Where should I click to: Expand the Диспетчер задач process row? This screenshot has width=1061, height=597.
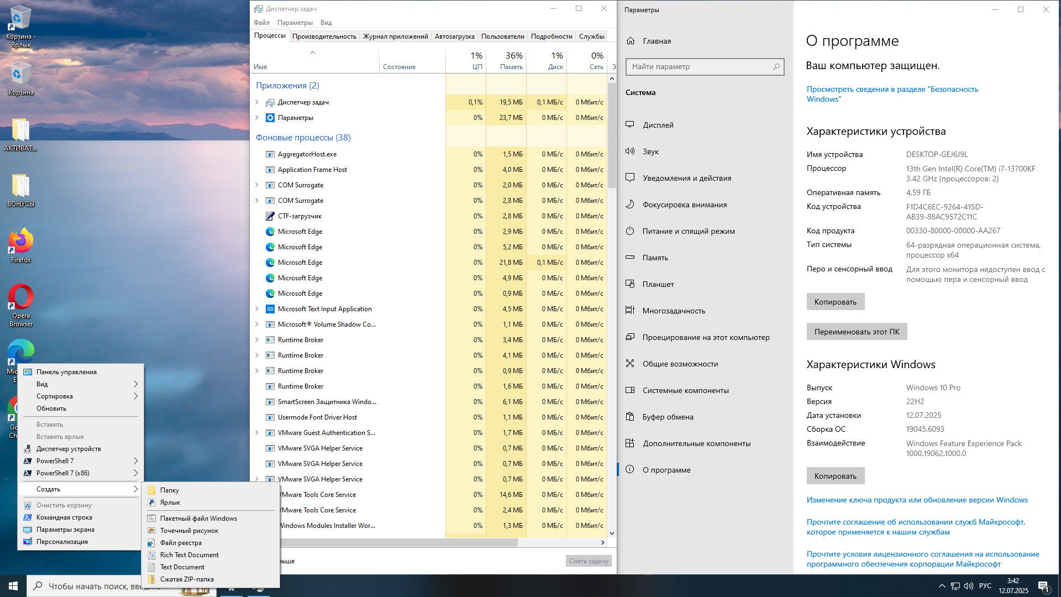click(x=257, y=102)
